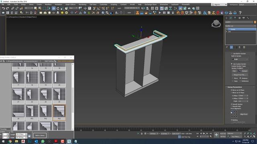
Task: Activate the Select and Link tool
Action: click(12, 8)
